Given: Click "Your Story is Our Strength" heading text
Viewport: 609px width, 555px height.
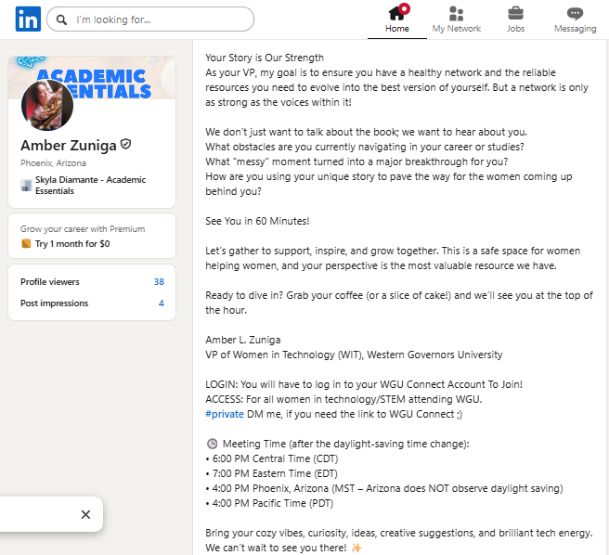Looking at the screenshot, I should coord(265,58).
